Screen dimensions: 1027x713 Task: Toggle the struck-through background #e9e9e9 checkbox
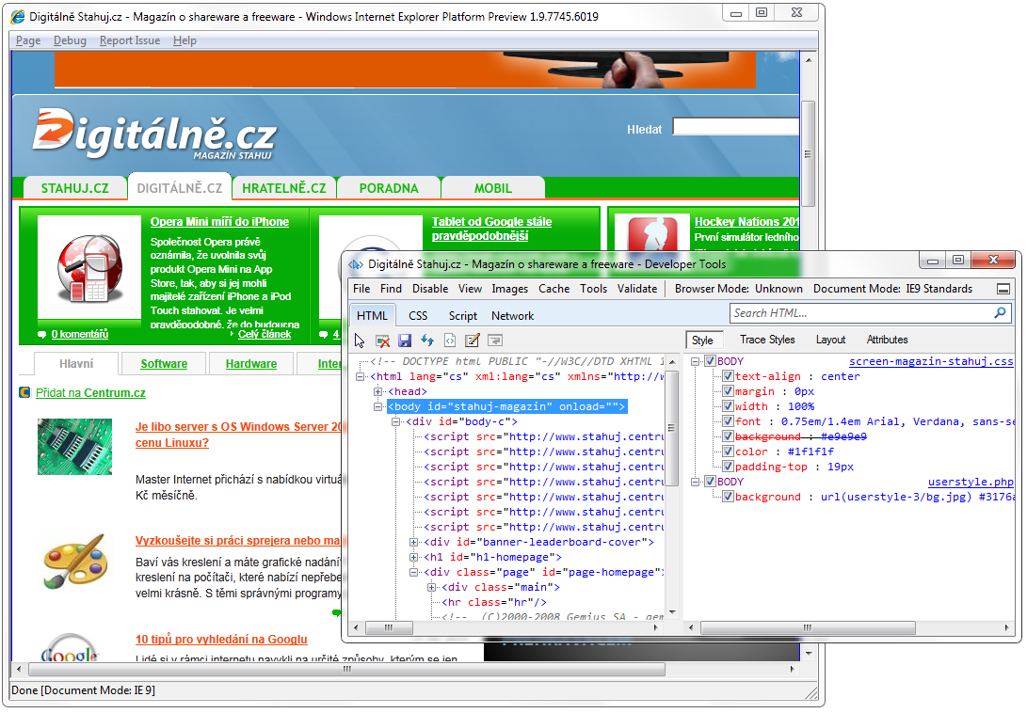point(728,436)
